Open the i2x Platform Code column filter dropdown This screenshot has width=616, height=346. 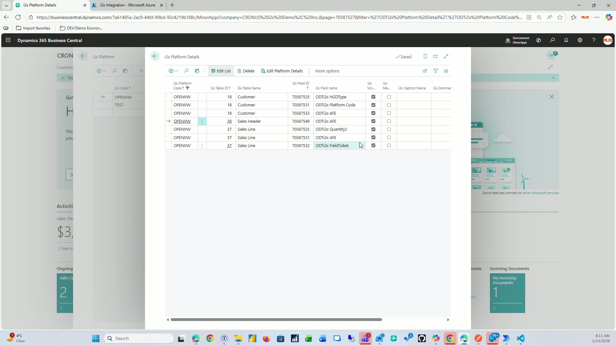pyautogui.click(x=188, y=88)
